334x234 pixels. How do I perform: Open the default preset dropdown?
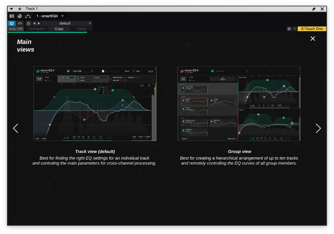(x=67, y=24)
